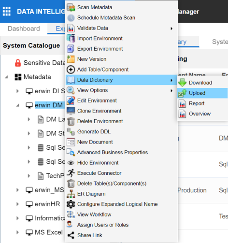Click the View Options magnifier icon

(71, 90)
